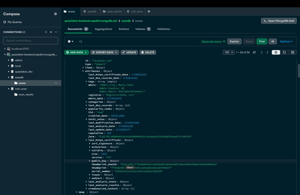Expand crowdsourced_context array
The height and width of the screenshot is (195, 300).
(86, 189)
